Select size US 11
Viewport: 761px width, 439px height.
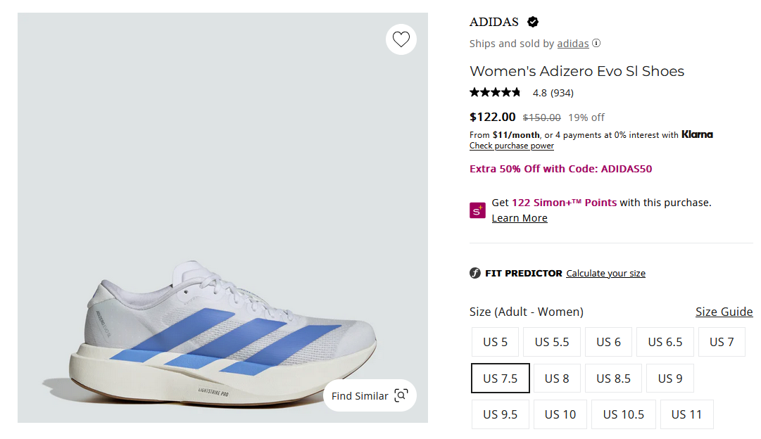[x=686, y=414]
